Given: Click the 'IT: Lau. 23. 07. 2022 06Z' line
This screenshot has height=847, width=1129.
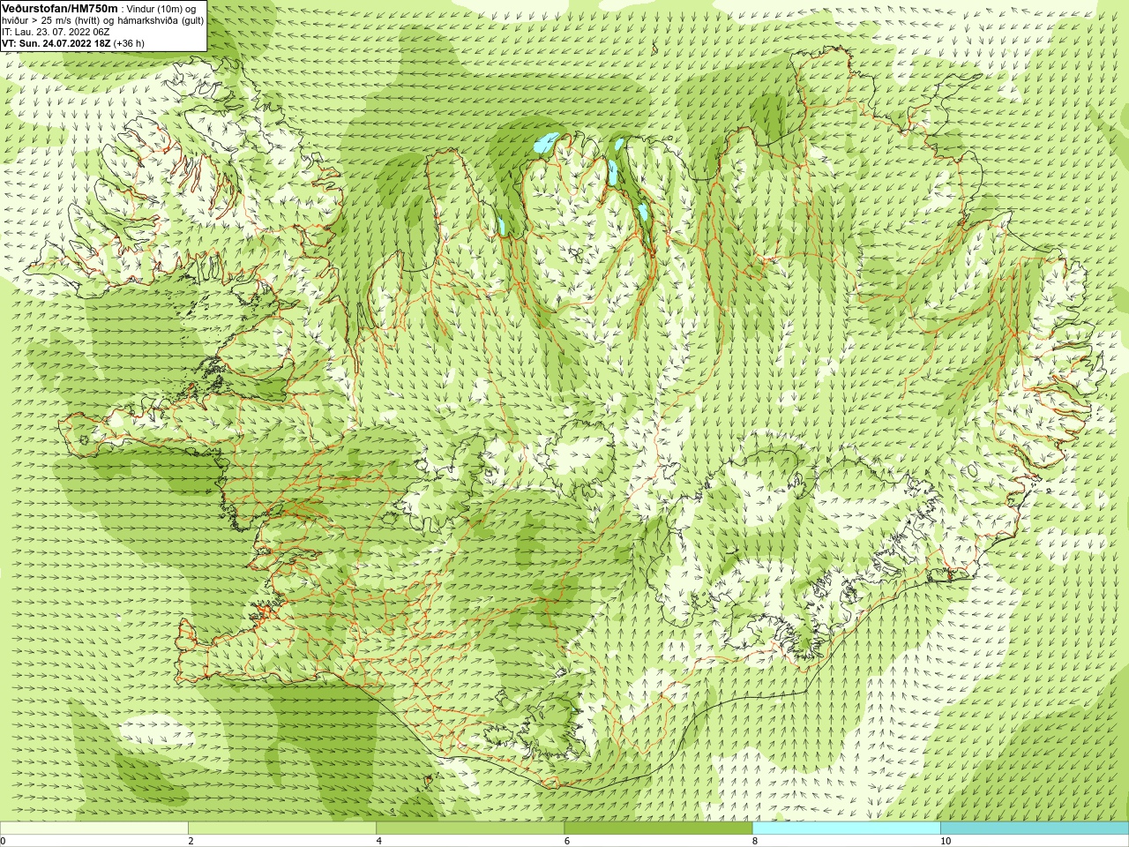Looking at the screenshot, I should 56,32.
